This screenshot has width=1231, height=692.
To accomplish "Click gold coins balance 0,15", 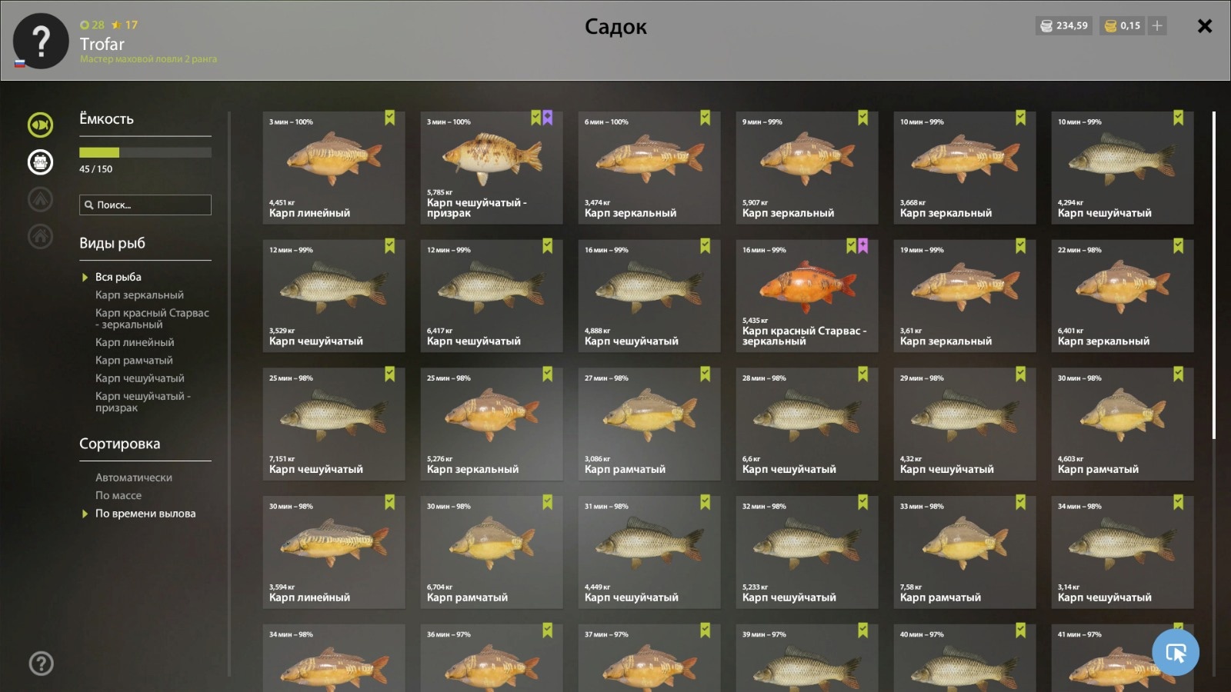I will (1123, 25).
